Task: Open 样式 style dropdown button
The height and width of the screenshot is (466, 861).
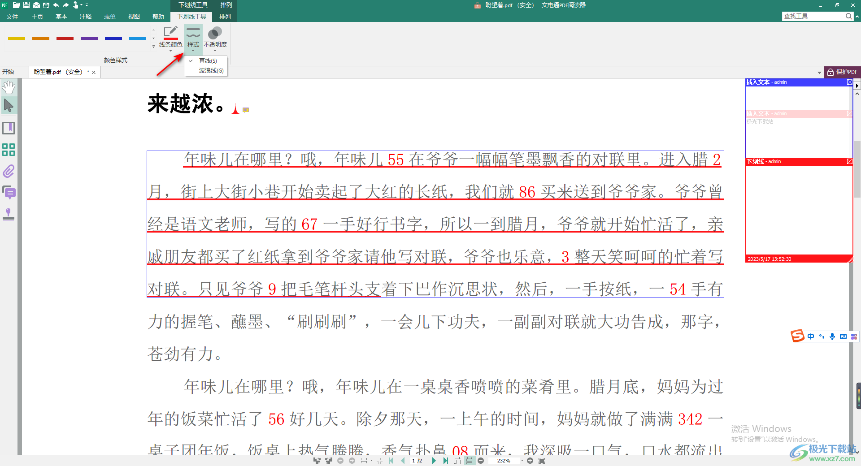Action: tap(193, 39)
